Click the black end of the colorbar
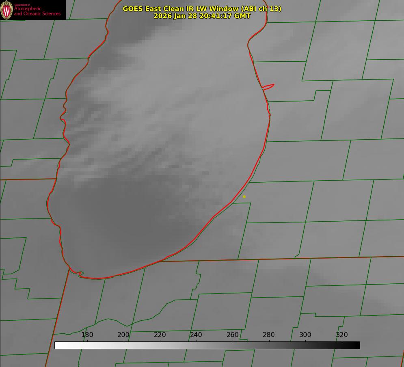This screenshot has width=404, height=367. 357,345
